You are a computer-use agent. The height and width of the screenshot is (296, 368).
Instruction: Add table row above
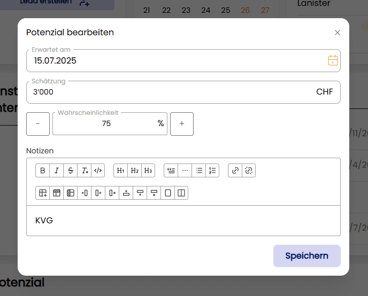[x=126, y=193]
